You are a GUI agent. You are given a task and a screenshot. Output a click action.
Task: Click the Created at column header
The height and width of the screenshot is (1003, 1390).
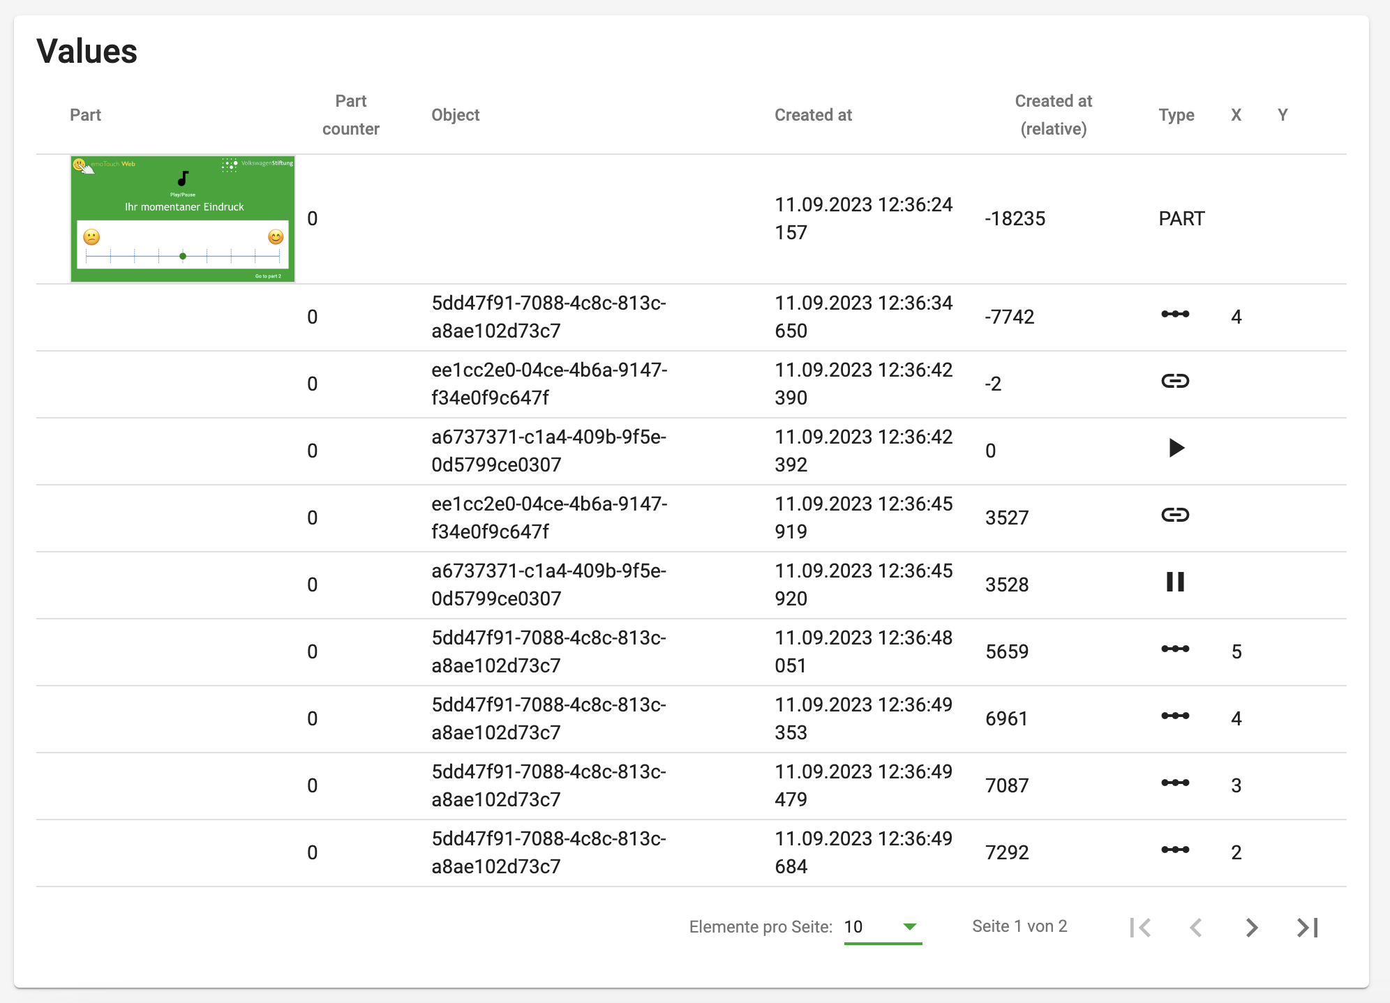[x=814, y=115]
